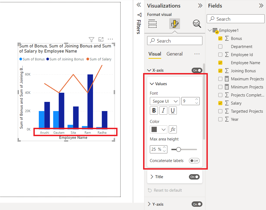Screen dimensions: 266x210
Task: Click the Visualizations search box
Action: (x=175, y=41)
